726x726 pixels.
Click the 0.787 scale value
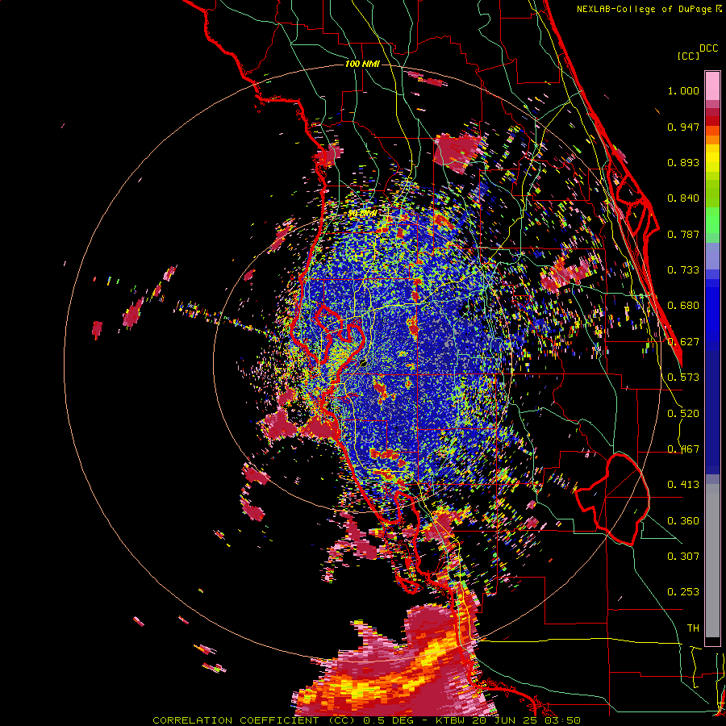click(x=683, y=234)
